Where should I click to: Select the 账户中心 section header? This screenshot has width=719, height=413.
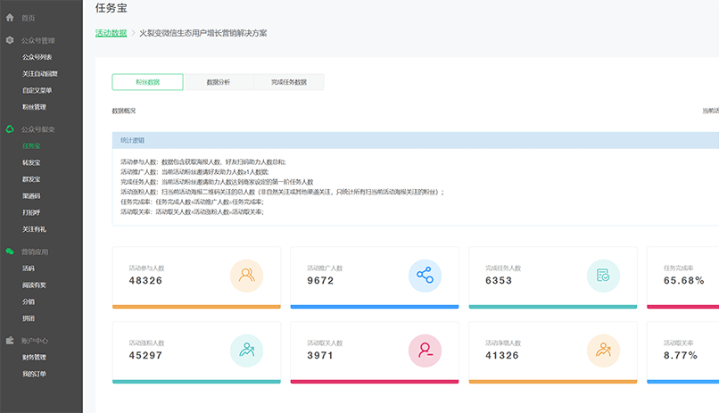[35, 341]
